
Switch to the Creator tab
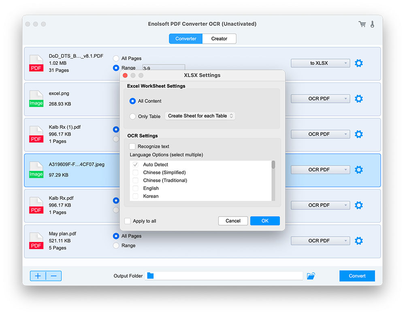[219, 39]
